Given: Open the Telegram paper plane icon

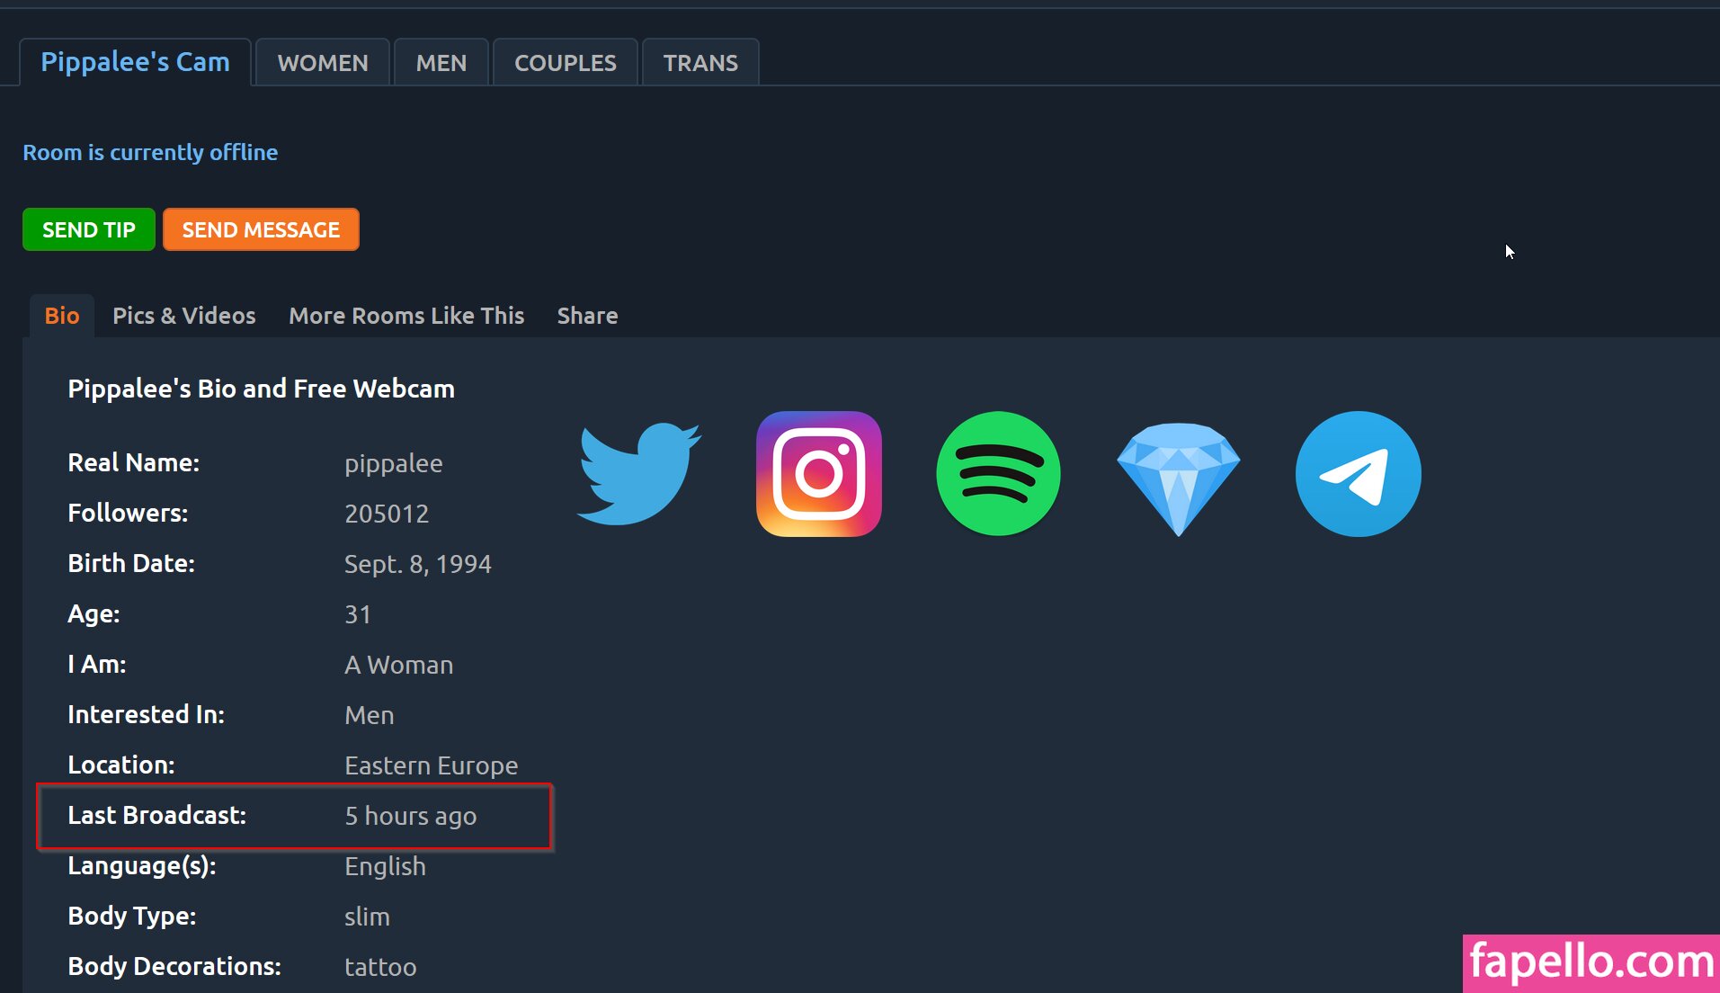Looking at the screenshot, I should (x=1358, y=473).
